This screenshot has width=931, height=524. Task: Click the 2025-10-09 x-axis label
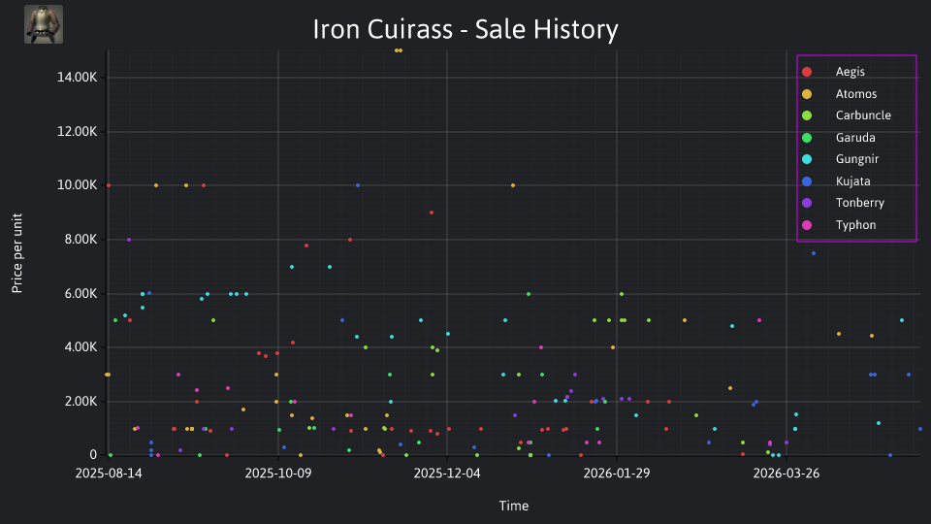pos(278,474)
